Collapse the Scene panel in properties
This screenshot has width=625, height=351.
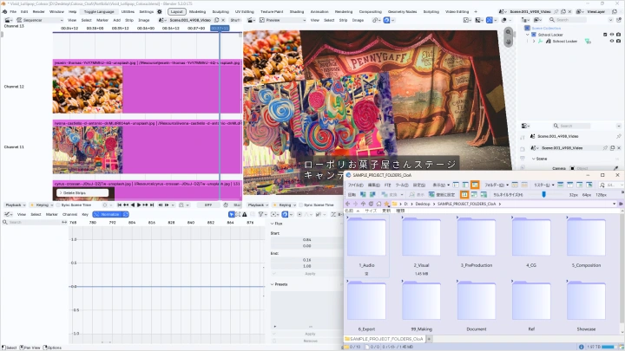[x=534, y=159]
